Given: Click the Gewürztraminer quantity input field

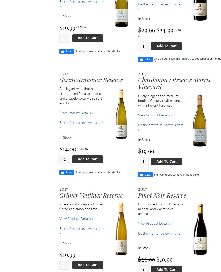Looking at the screenshot, I should coord(65,159).
